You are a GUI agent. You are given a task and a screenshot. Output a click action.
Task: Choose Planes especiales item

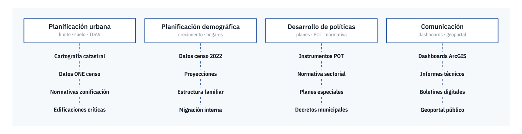[x=321, y=92]
